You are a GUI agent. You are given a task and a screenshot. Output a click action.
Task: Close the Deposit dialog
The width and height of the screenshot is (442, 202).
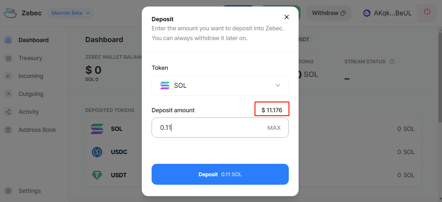286,17
